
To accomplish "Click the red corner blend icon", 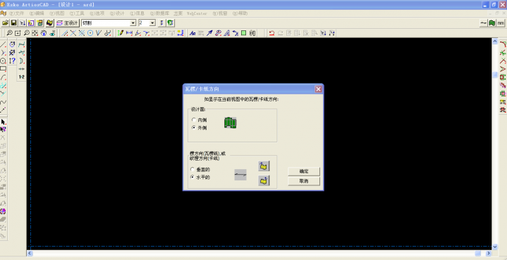I will tap(503, 44).
